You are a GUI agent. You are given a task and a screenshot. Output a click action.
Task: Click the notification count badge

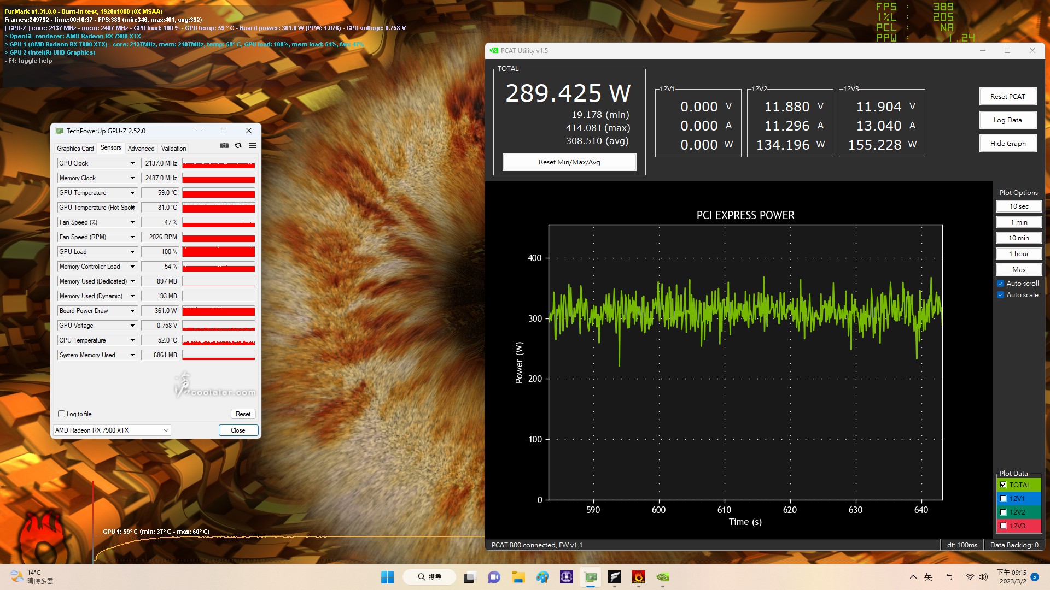click(1035, 577)
